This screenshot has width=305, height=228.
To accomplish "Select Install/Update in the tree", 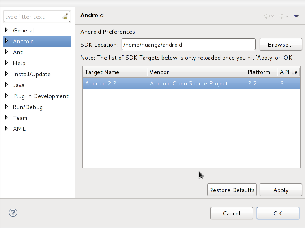I will tap(32, 74).
